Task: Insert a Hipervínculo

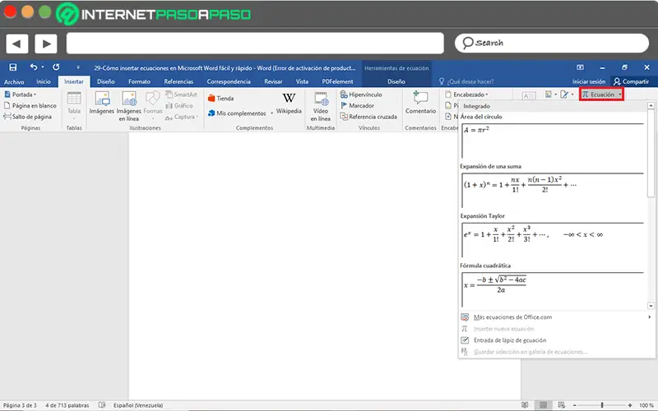Action: 361,95
